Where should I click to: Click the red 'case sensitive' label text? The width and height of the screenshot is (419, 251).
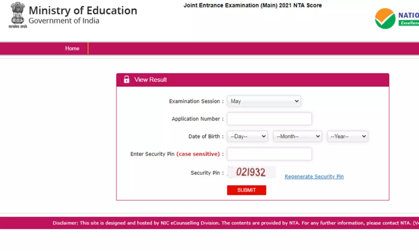click(198, 154)
